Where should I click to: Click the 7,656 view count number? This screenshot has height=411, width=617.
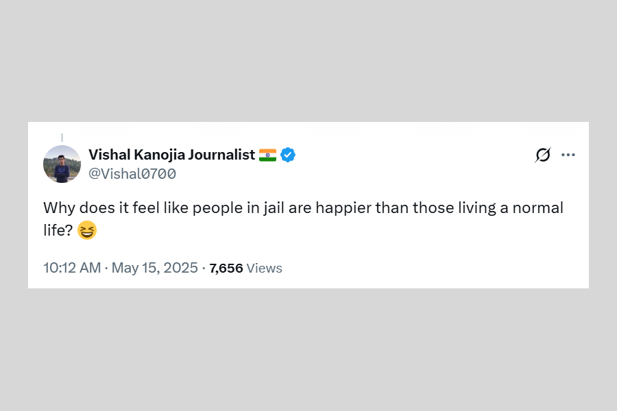tap(226, 268)
